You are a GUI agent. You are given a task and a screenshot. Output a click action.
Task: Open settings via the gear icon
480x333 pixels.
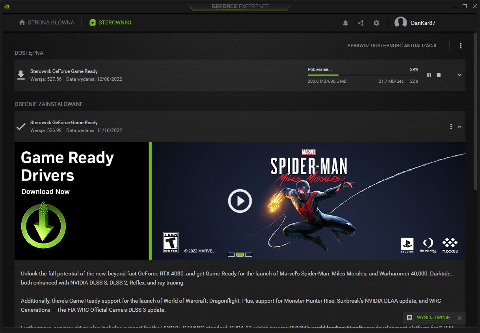pos(376,22)
